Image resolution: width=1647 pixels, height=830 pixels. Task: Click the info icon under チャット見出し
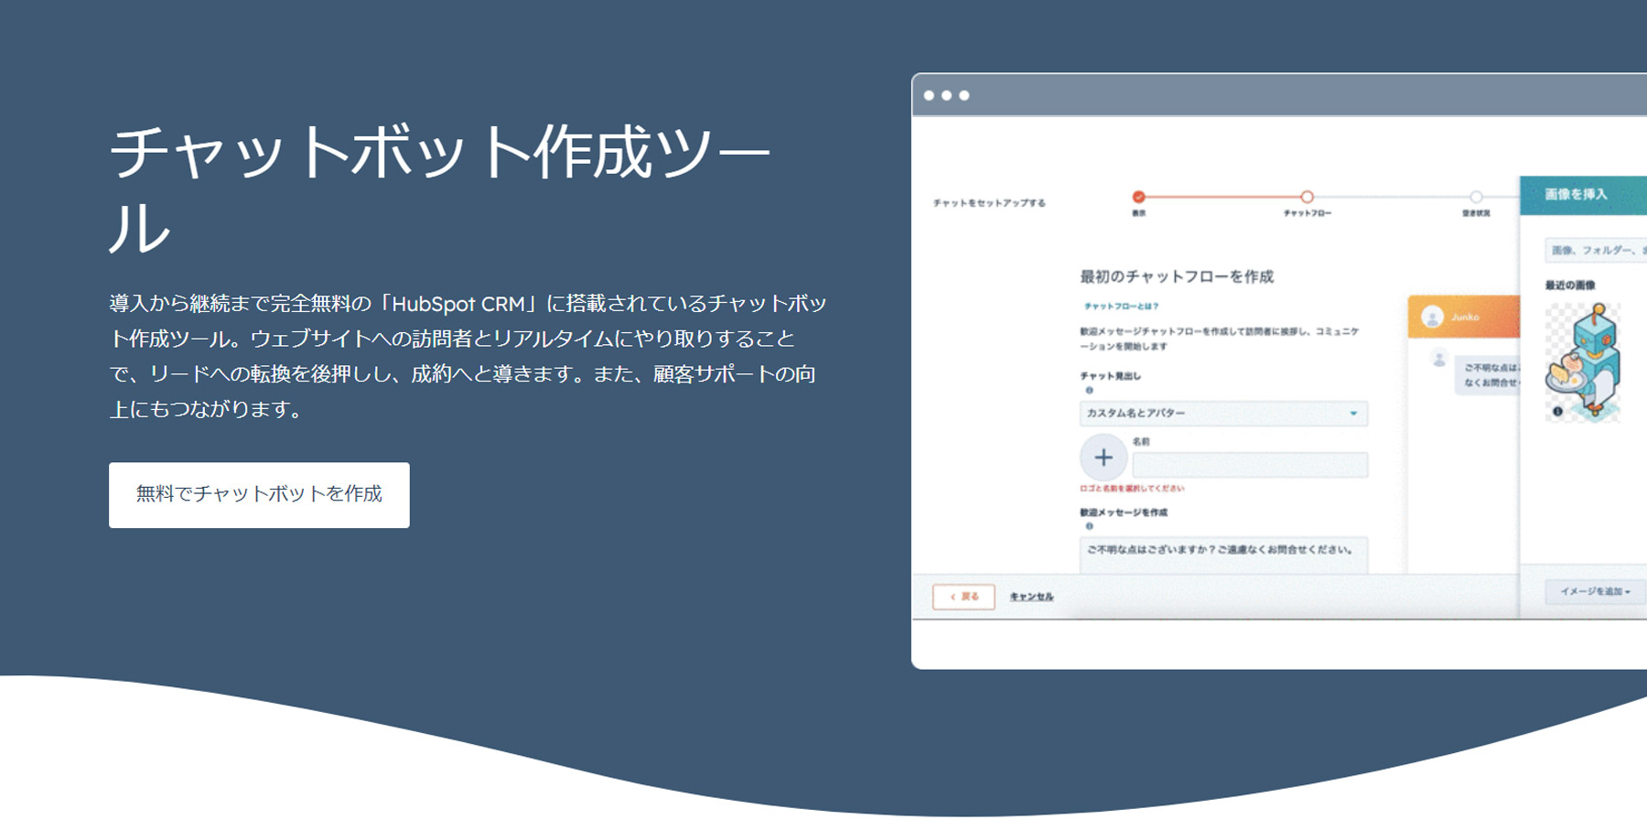point(1089,391)
